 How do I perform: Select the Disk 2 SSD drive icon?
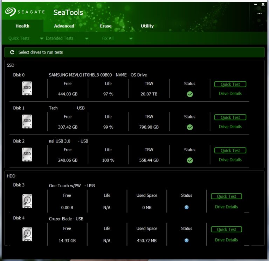(x=27, y=155)
